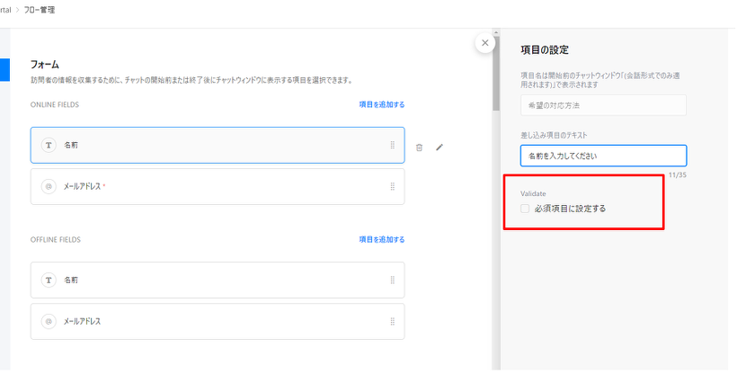The image size is (737, 383).
Task: Click the pencil edit icon beside online 名前
Action: pyautogui.click(x=440, y=147)
